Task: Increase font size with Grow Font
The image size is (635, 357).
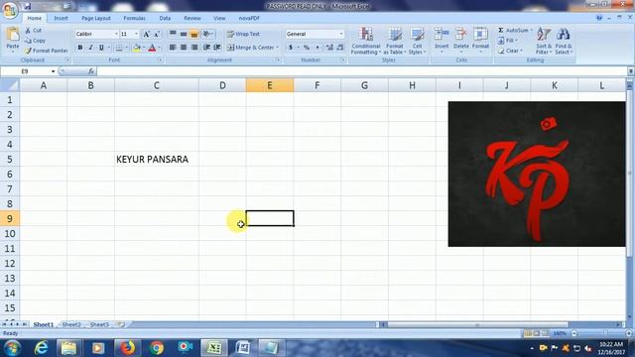Action: click(x=146, y=35)
